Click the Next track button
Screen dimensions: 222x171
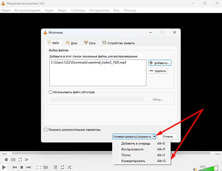click(x=29, y=167)
